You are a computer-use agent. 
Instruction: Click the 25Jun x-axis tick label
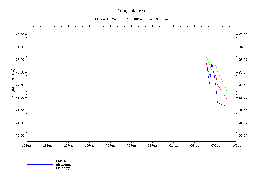131,146
